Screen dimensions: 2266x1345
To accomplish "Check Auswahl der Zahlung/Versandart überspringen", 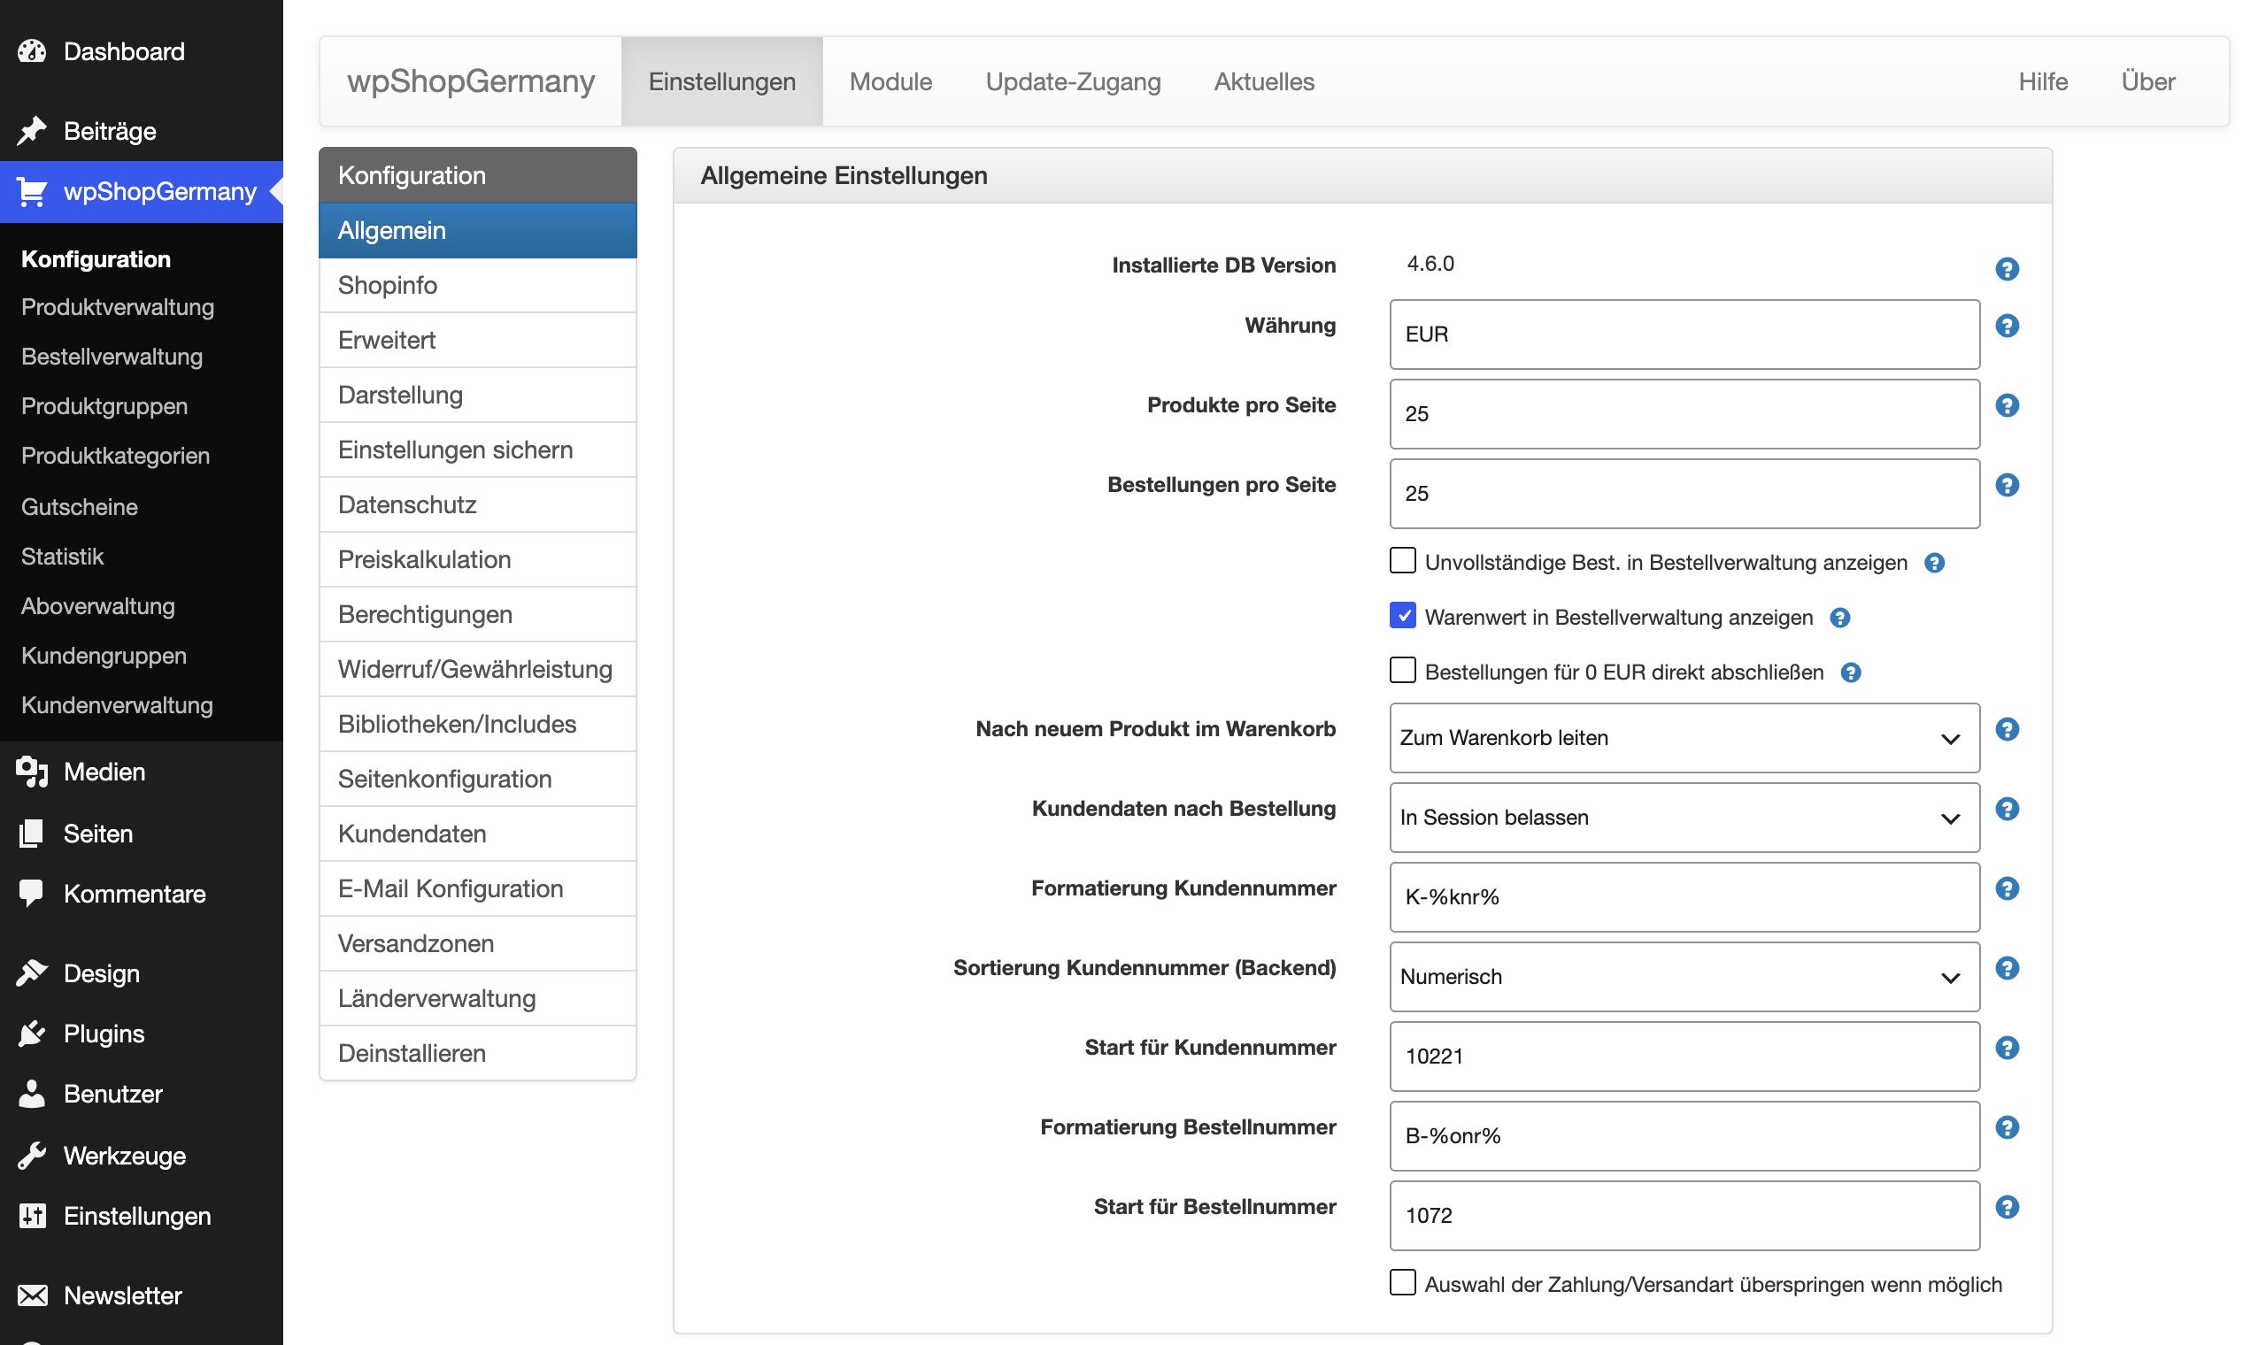I will pos(1402,1282).
